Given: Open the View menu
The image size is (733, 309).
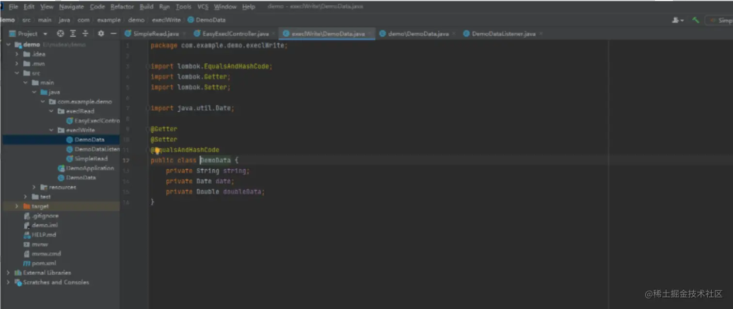Looking at the screenshot, I should click(x=47, y=7).
